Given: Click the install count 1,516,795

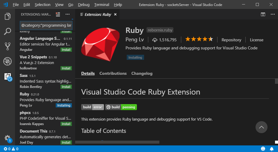Looking at the screenshot, I should click(164, 40).
